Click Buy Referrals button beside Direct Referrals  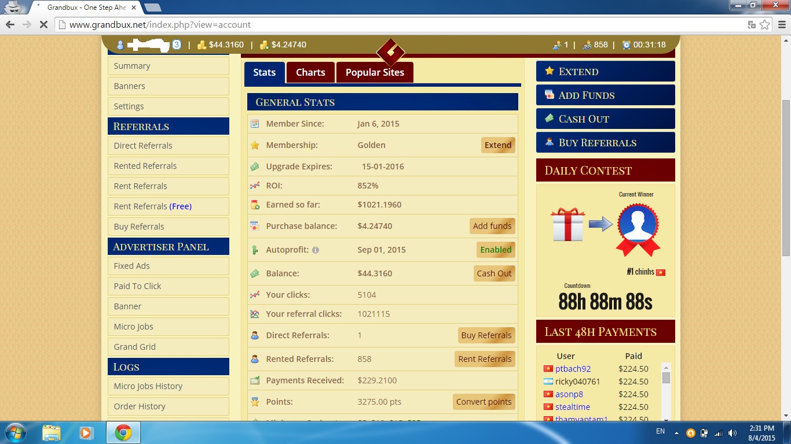(x=486, y=335)
